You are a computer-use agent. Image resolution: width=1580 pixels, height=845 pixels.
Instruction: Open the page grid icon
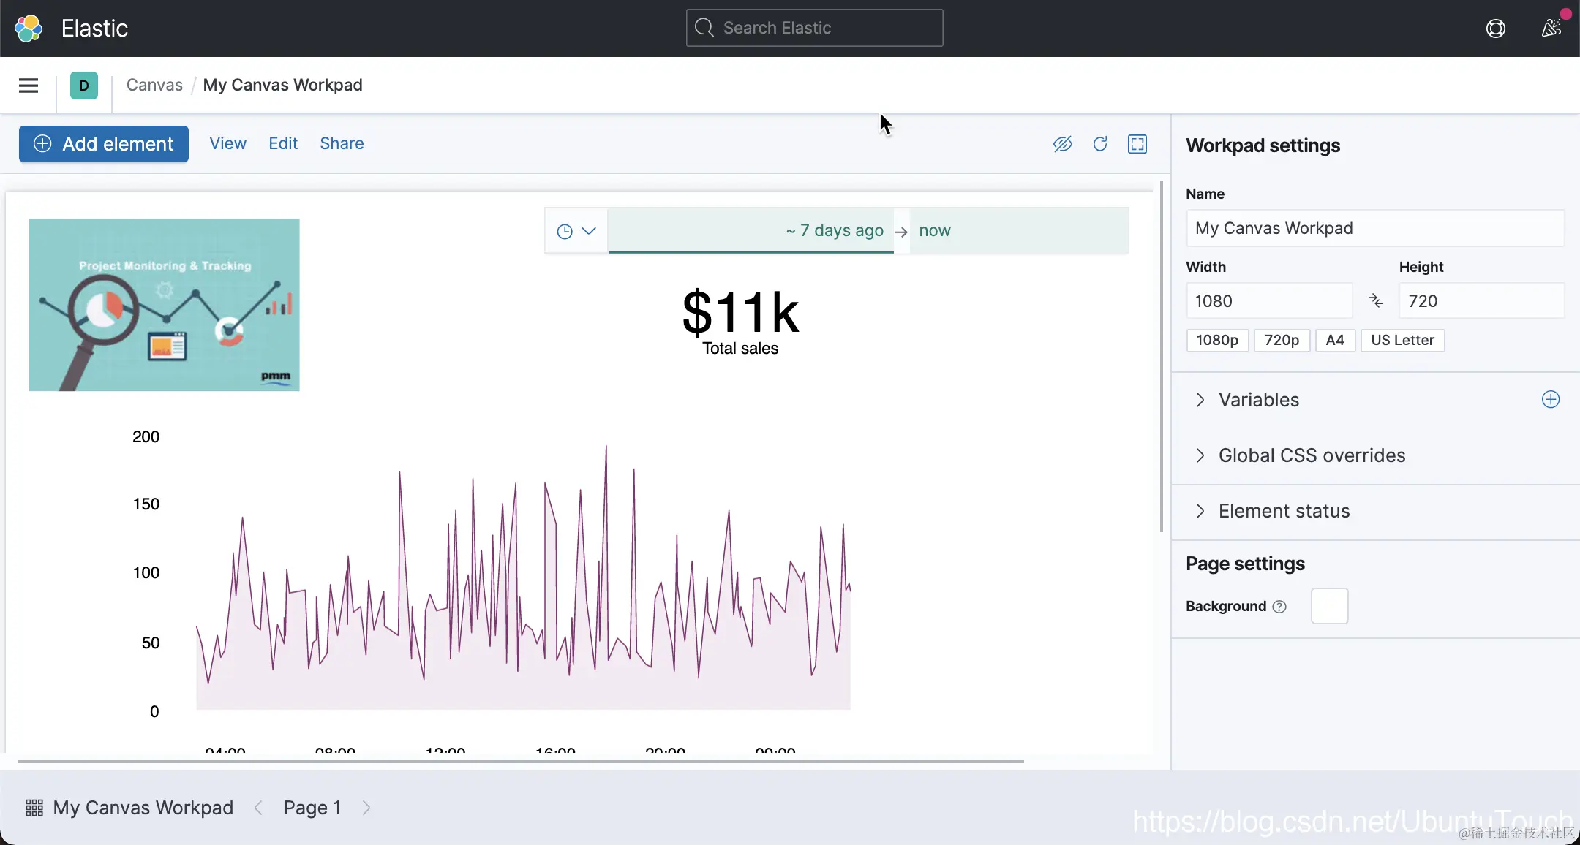(34, 808)
